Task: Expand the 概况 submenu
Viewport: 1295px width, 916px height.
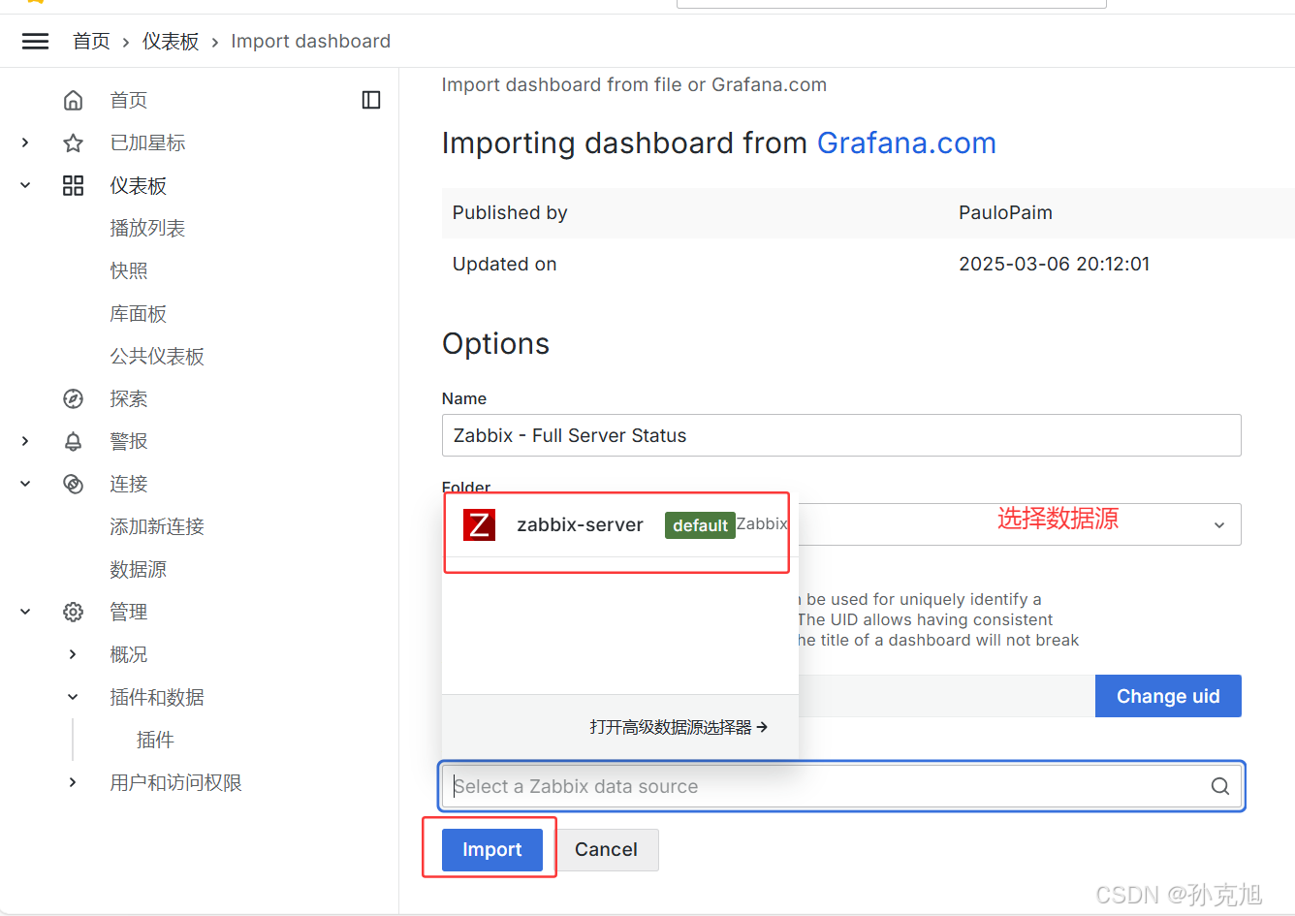Action: point(73,654)
